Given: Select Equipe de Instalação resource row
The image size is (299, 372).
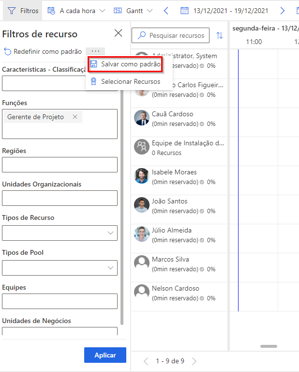Looking at the screenshot, I should click(179, 151).
